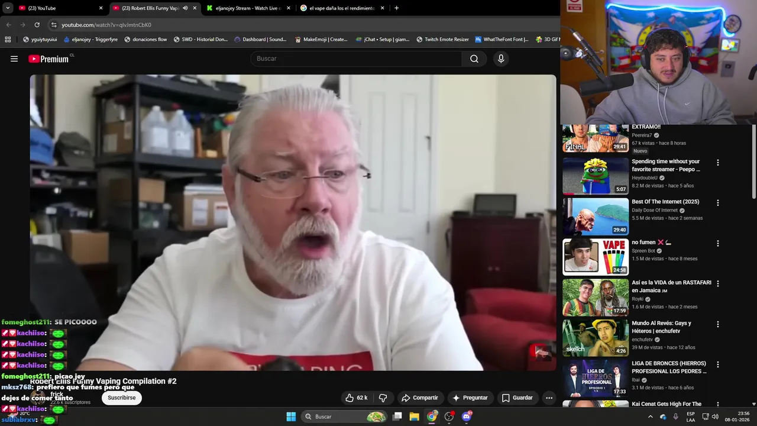Reload the page in the browser
The height and width of the screenshot is (426, 757).
tap(37, 25)
